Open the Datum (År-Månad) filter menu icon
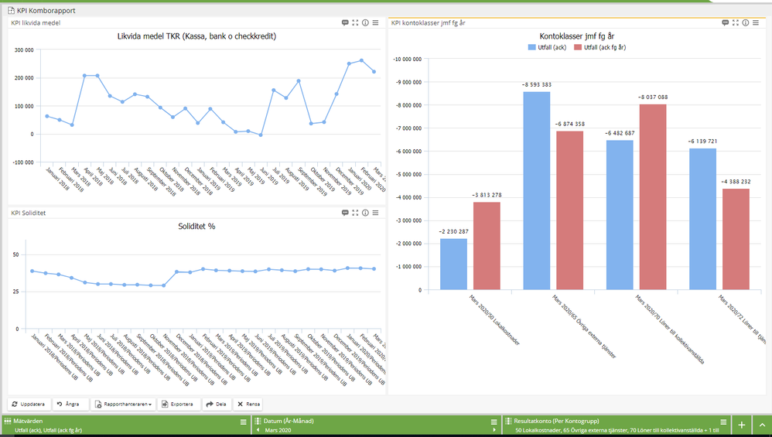This screenshot has width=772, height=437. 494,422
